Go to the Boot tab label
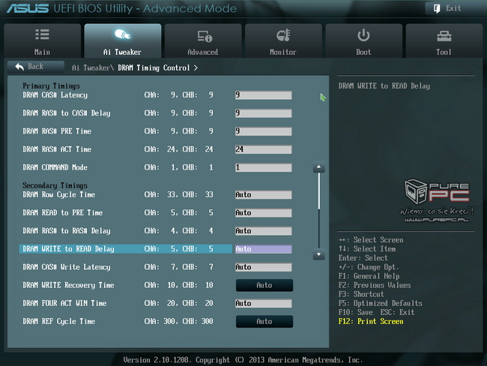 (363, 52)
